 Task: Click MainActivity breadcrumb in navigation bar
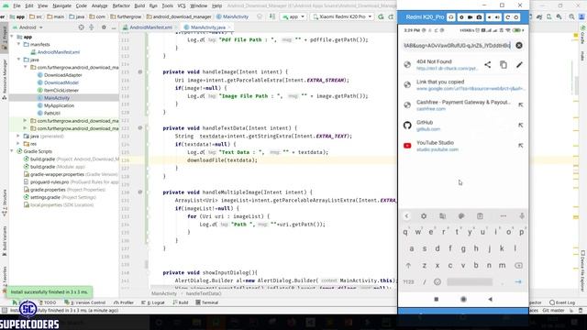click(232, 16)
